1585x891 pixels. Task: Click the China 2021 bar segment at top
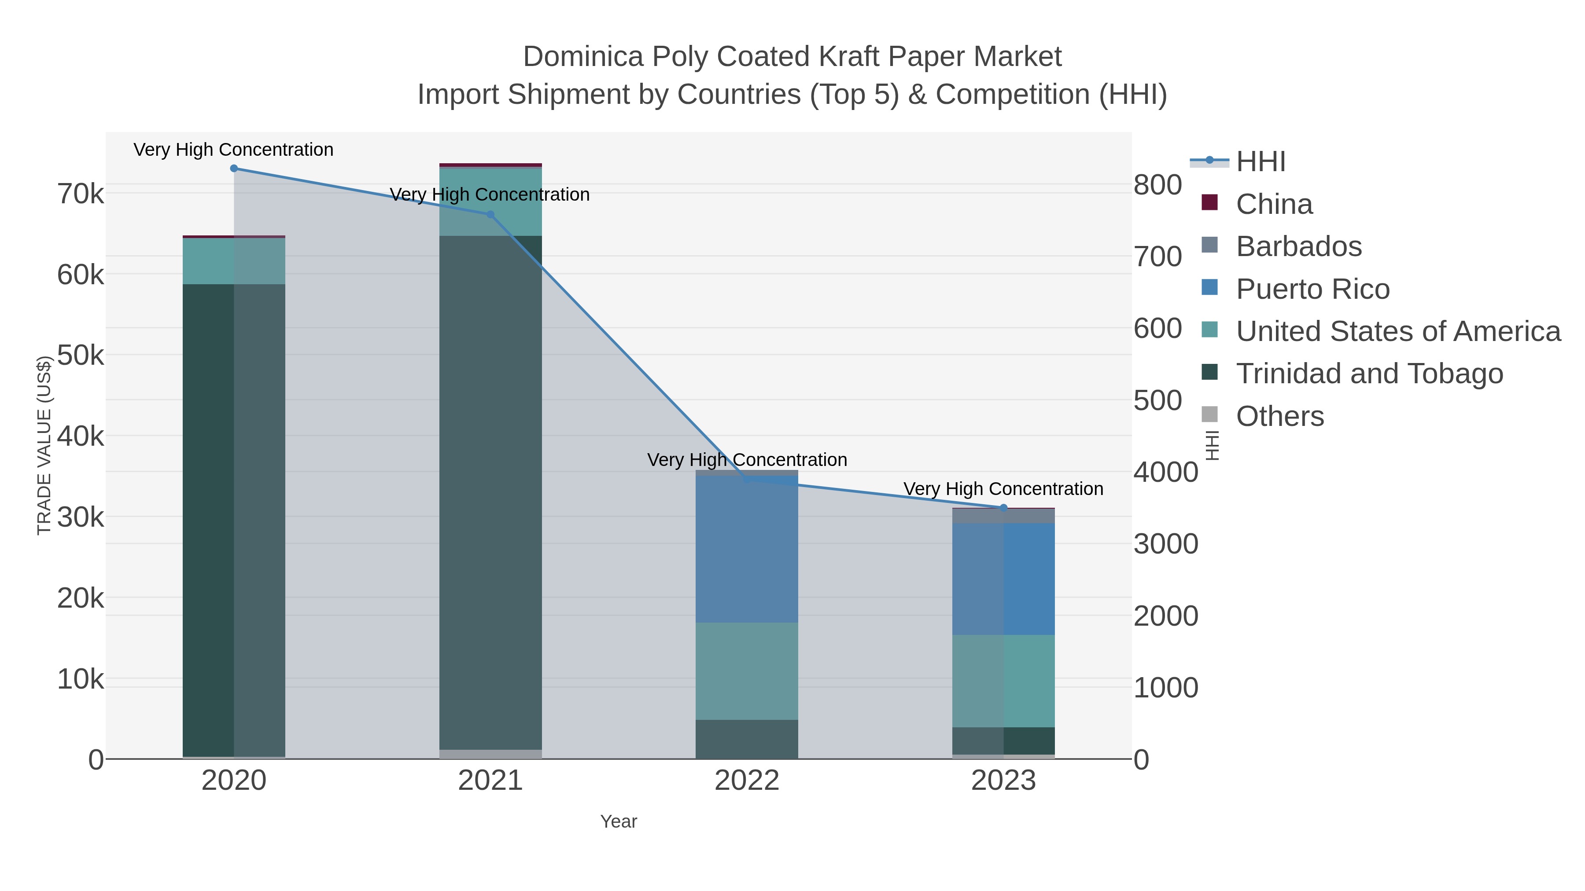(x=490, y=165)
